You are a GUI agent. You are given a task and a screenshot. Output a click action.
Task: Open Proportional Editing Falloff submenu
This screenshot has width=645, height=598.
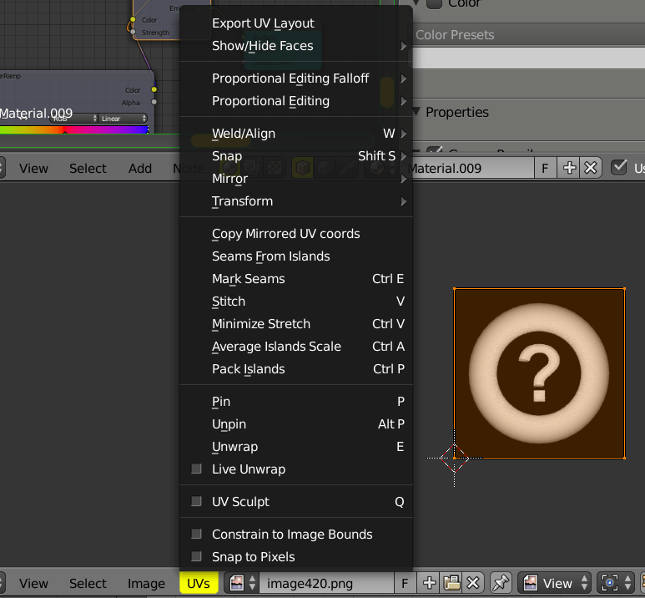pos(296,79)
